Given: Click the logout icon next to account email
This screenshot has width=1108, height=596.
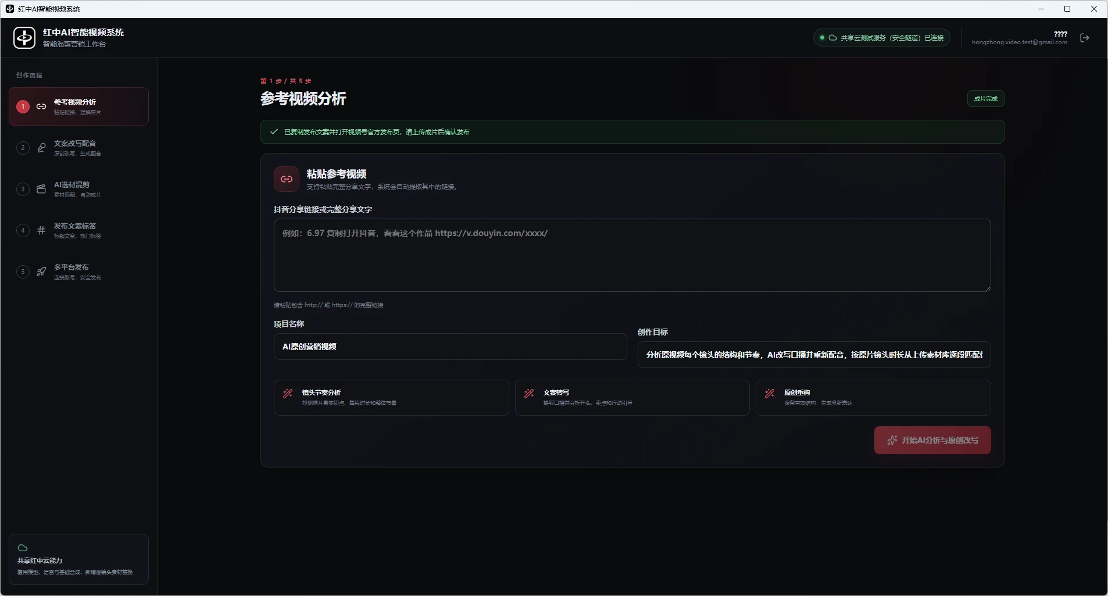Looking at the screenshot, I should [1085, 38].
